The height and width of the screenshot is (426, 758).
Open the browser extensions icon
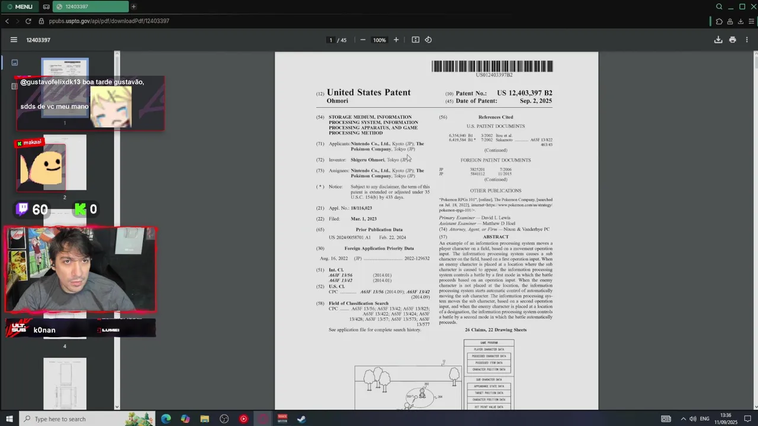coord(719,21)
